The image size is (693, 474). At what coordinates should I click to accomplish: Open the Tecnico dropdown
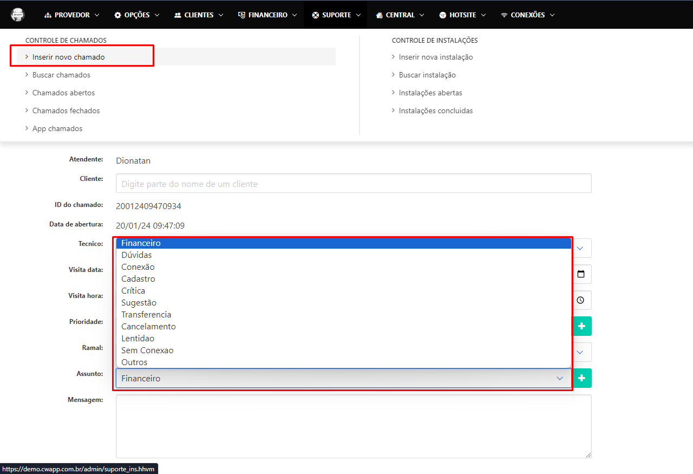[x=580, y=248]
